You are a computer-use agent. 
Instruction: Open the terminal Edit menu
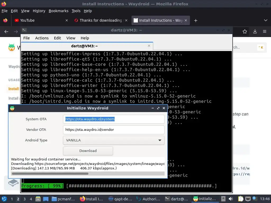[x=57, y=38]
